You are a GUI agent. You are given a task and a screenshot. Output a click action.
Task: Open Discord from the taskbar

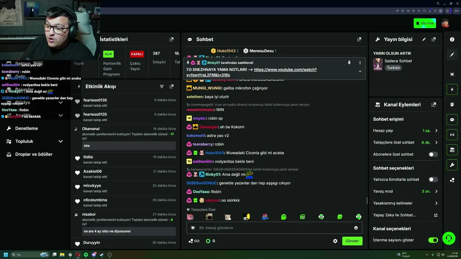[94, 255]
